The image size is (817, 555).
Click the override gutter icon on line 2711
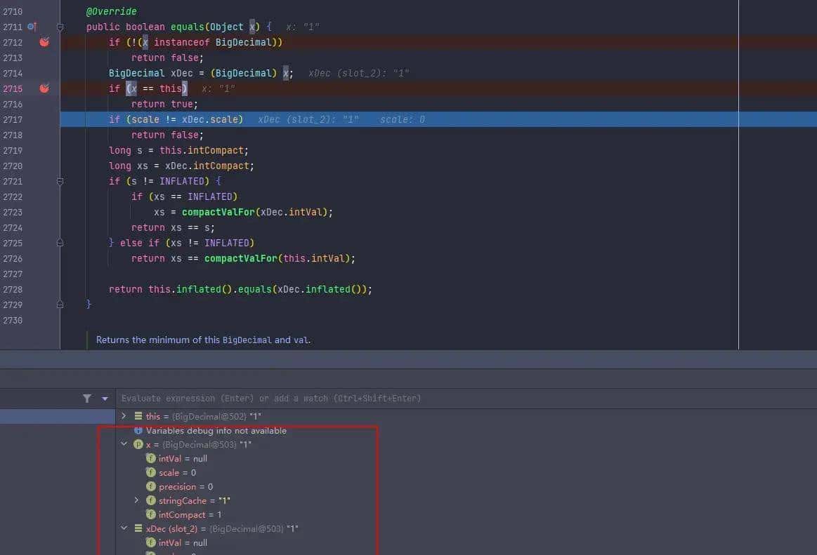[32, 27]
